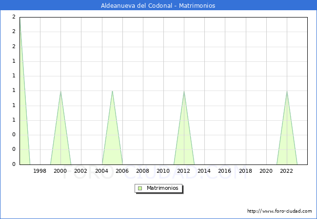Screen dimensions: 317x219
Task: Click the 2010 x-axis year label
Action: coord(163,171)
